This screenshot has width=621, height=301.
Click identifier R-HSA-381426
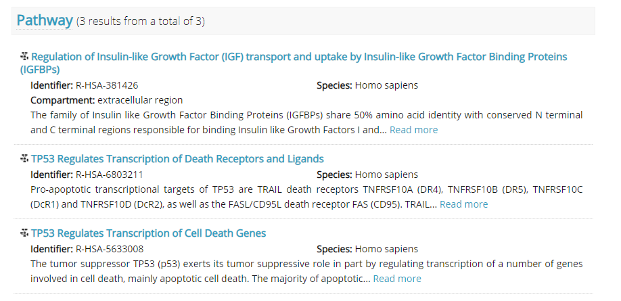pos(107,86)
